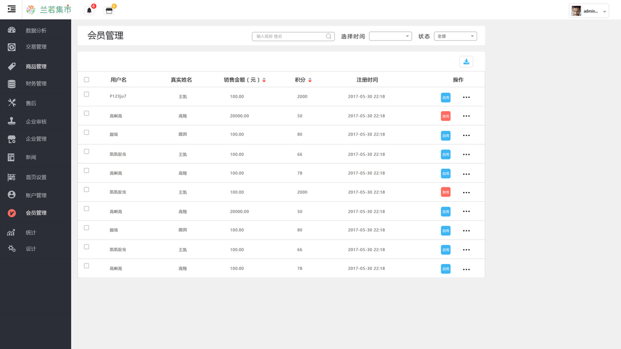Click the 兰若集市 logo
The image size is (621, 349).
49,9
